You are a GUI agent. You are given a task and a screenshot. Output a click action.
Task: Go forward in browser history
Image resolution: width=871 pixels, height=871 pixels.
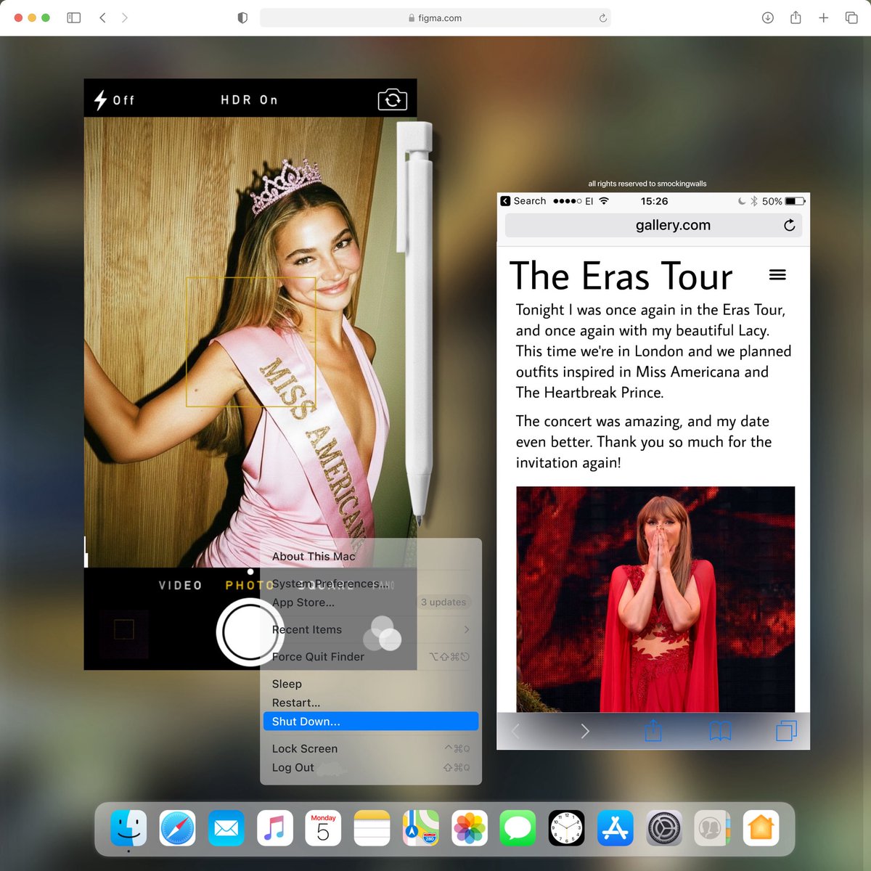(125, 17)
